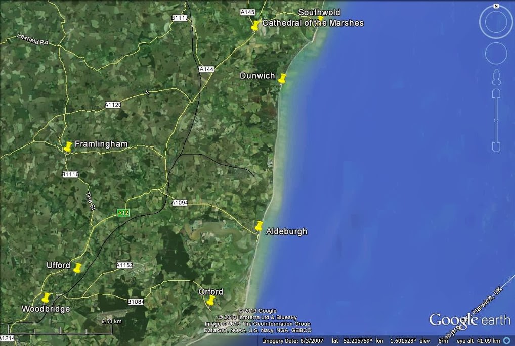The height and width of the screenshot is (346, 515).
Task: Click the Cathedral of the Marshes label
Action: click(x=313, y=23)
